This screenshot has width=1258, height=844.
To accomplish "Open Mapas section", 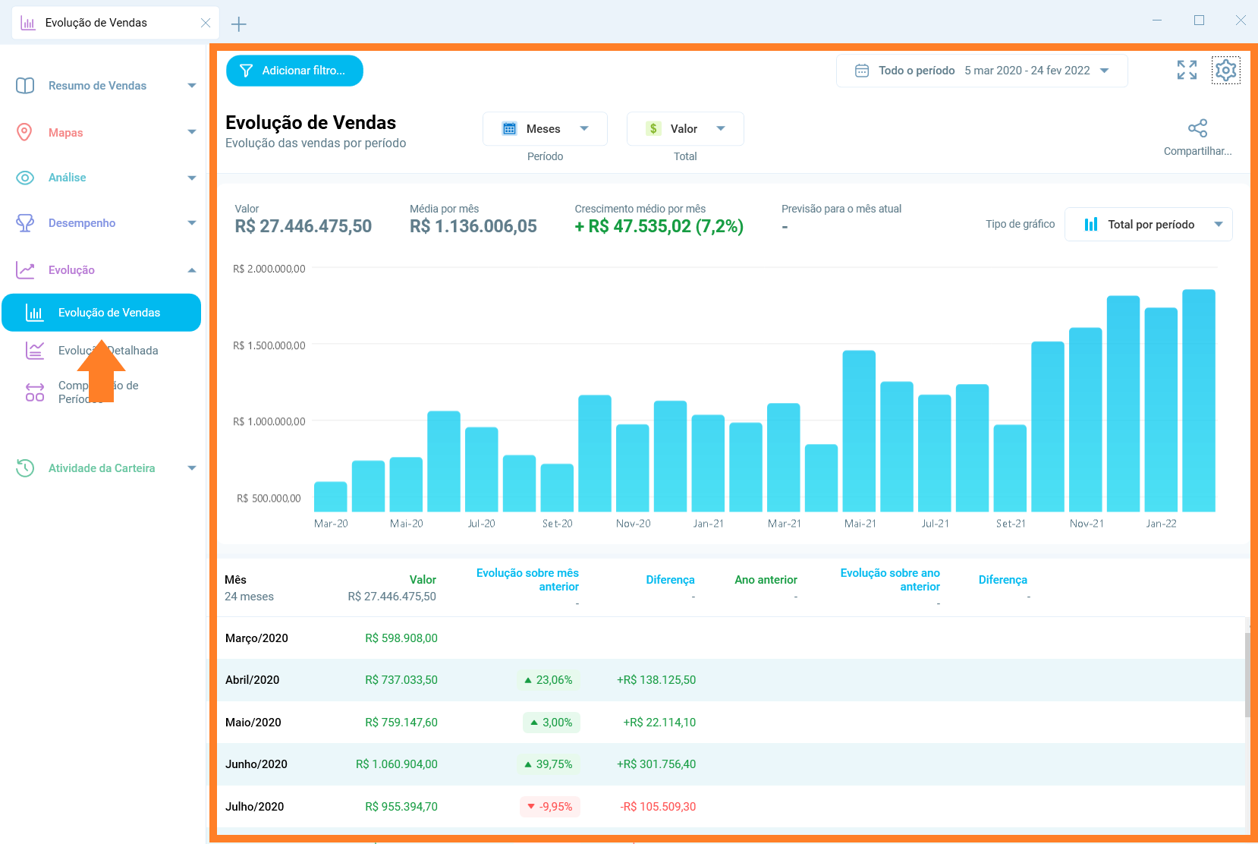I will [65, 132].
